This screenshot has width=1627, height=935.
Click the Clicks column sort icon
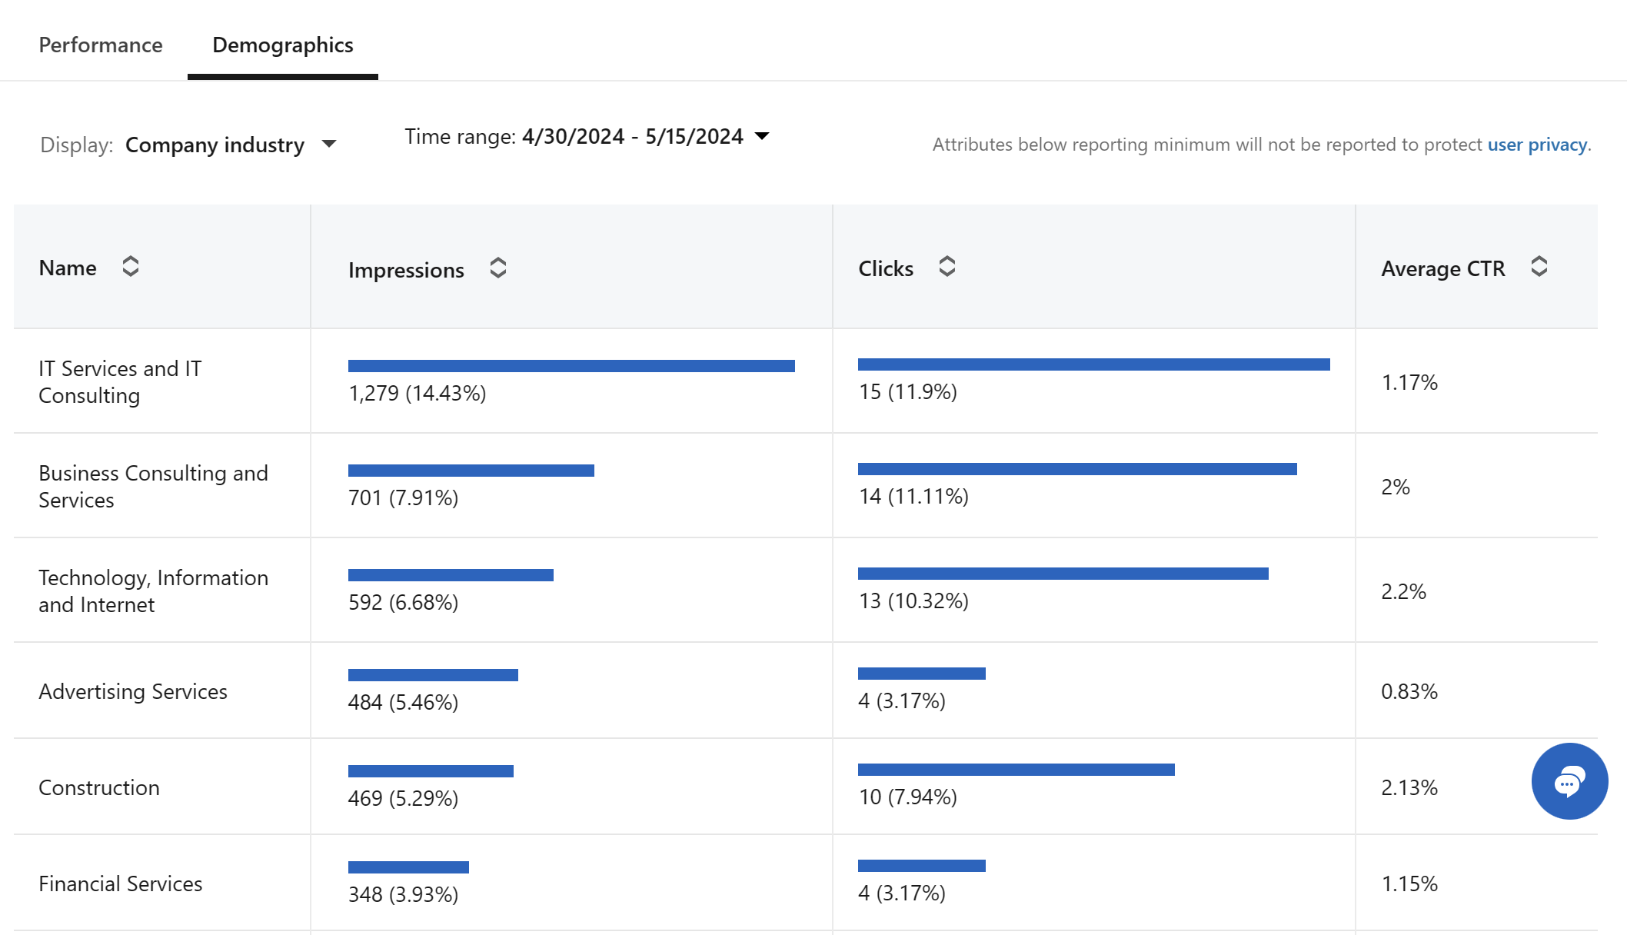pos(947,267)
